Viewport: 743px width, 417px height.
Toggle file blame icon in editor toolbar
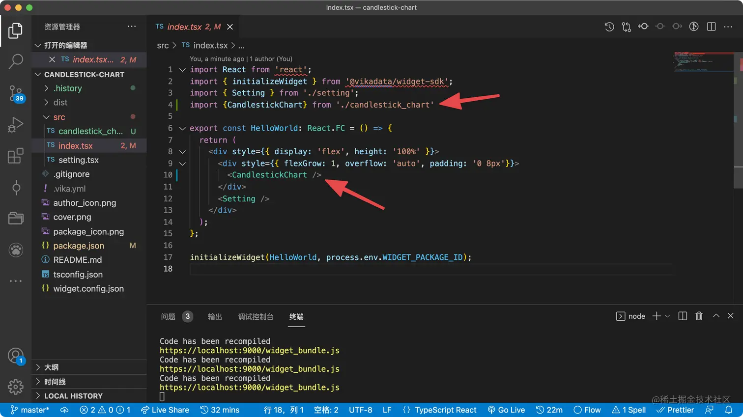(x=694, y=27)
